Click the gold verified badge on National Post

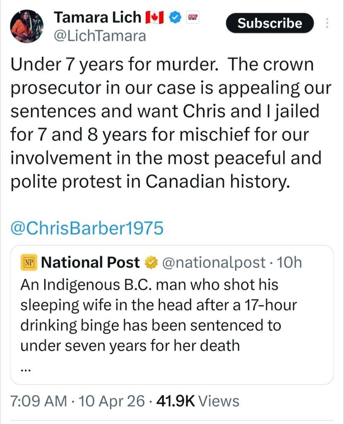click(151, 263)
